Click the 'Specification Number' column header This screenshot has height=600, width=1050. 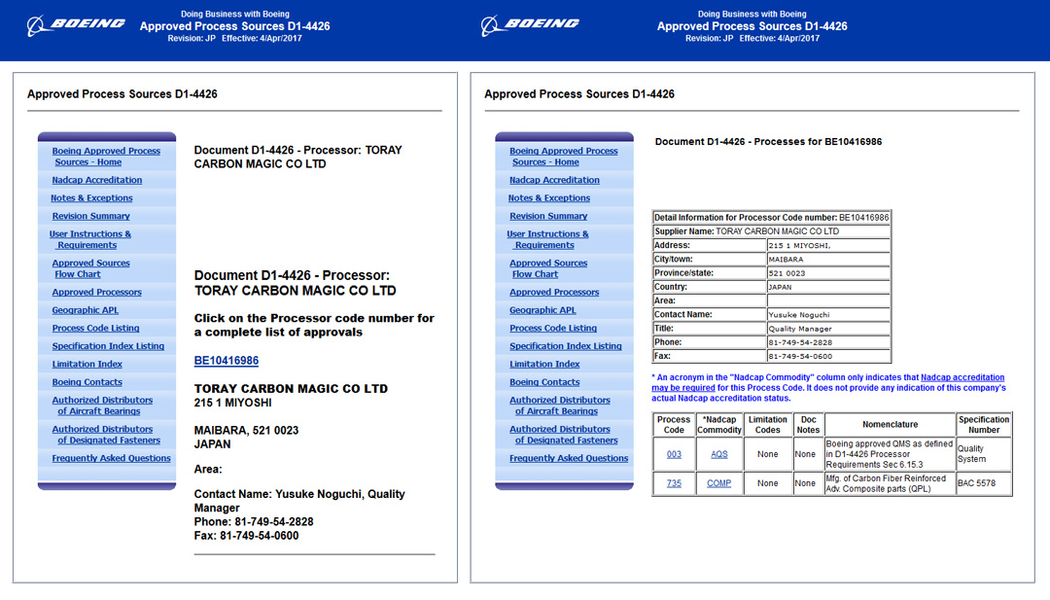984,425
